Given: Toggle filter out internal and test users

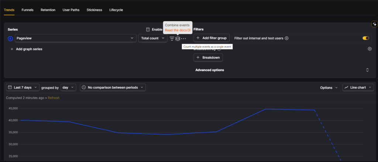Looking at the screenshot, I should 366,38.
